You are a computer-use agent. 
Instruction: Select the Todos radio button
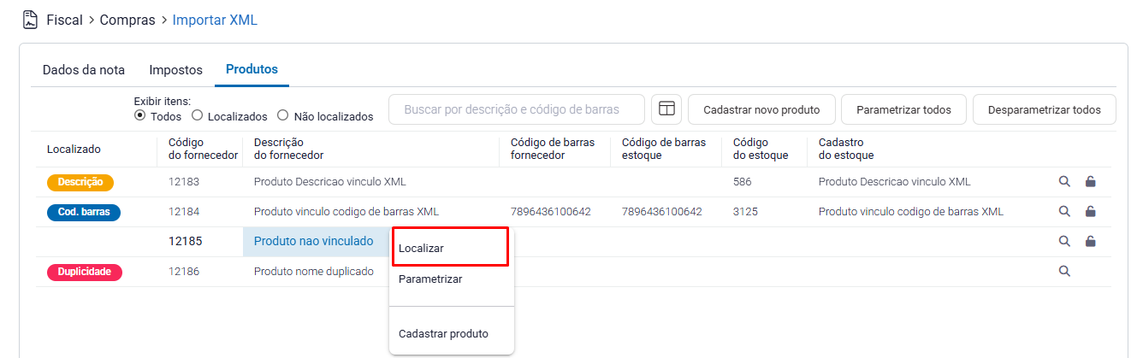(x=140, y=115)
